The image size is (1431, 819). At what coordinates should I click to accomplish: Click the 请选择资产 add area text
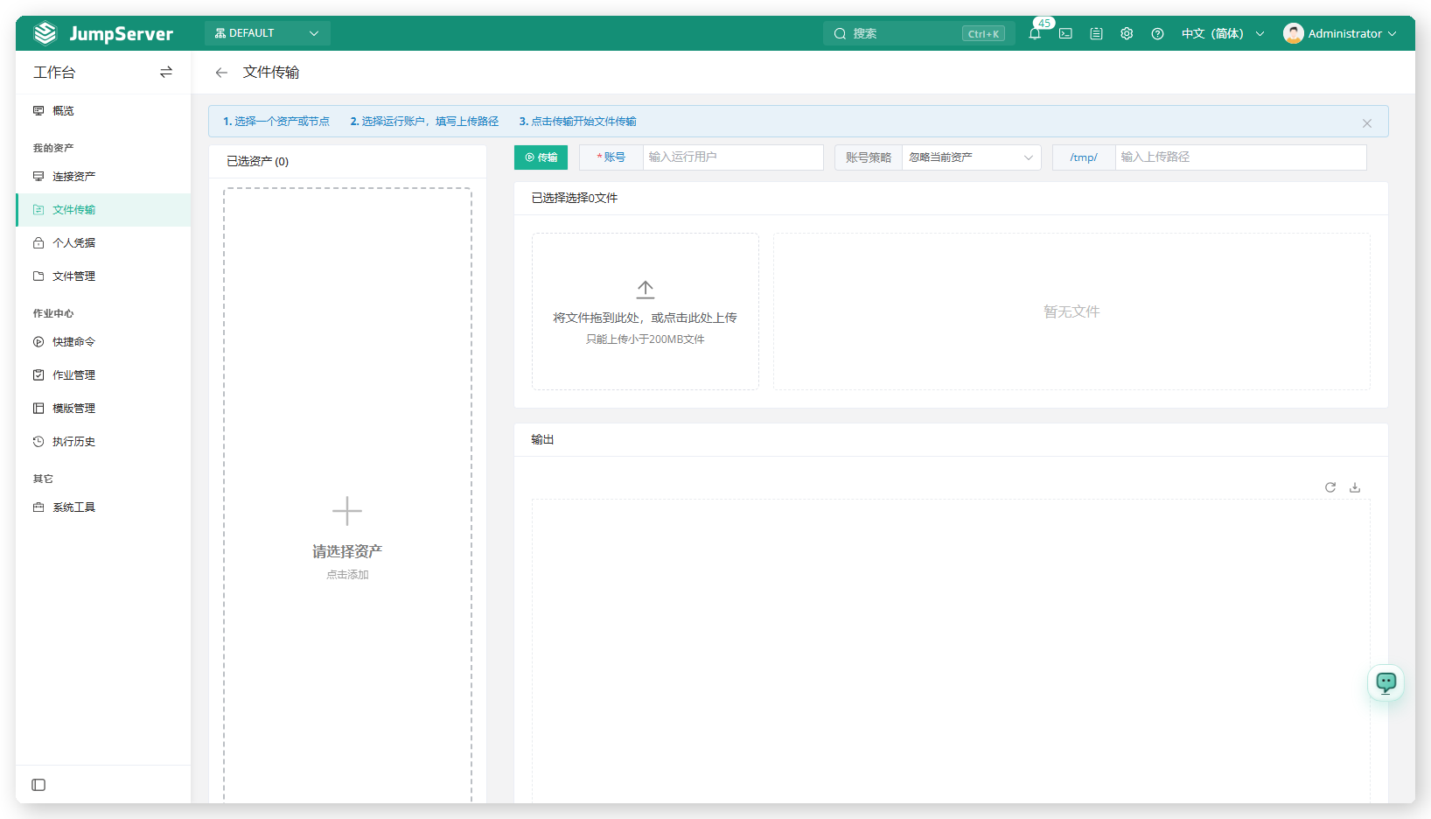(x=347, y=551)
